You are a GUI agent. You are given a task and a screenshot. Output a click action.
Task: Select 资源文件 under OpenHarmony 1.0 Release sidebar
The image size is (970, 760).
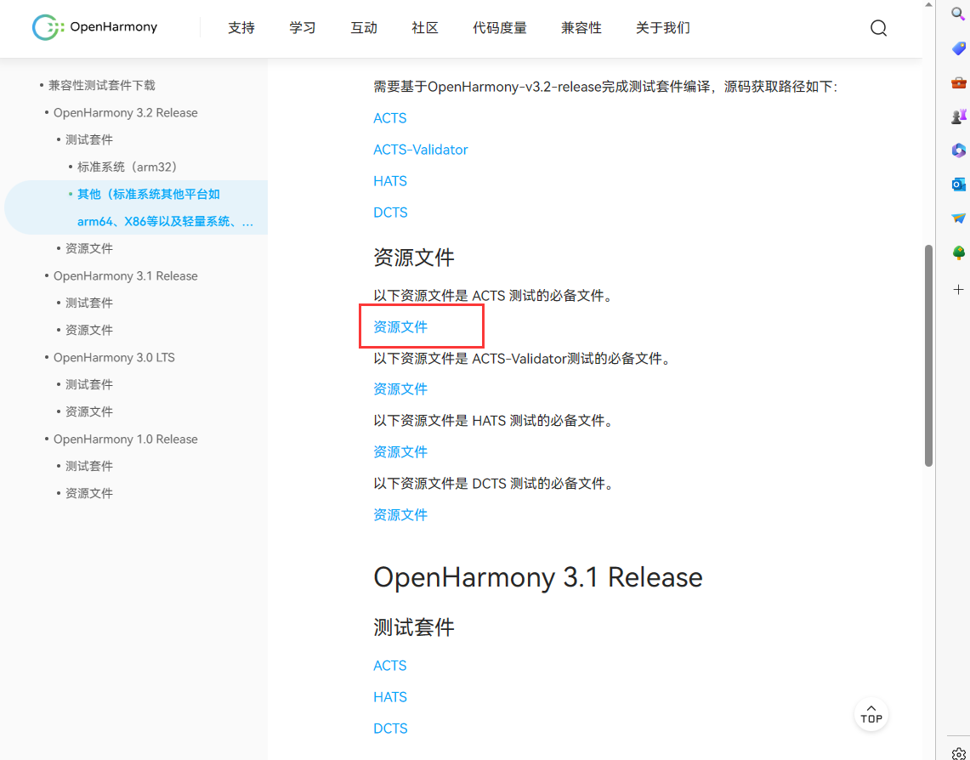click(x=89, y=493)
